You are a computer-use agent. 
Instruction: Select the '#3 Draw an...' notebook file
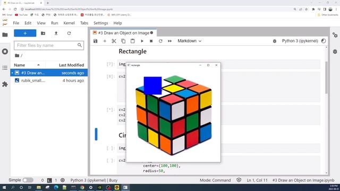49,73
